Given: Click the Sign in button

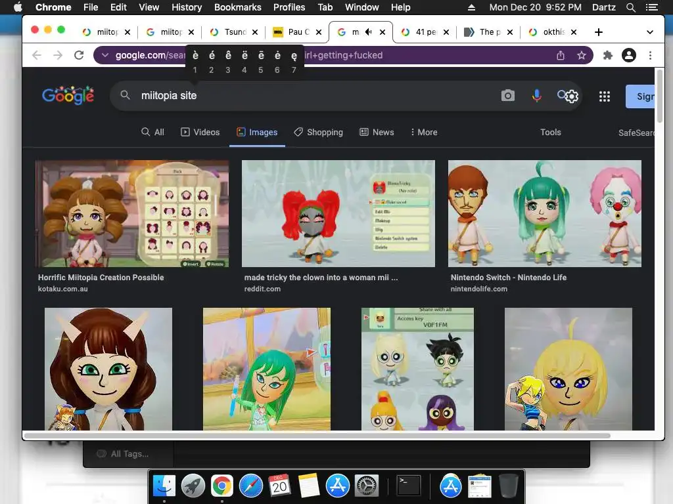Looking at the screenshot, I should point(640,96).
